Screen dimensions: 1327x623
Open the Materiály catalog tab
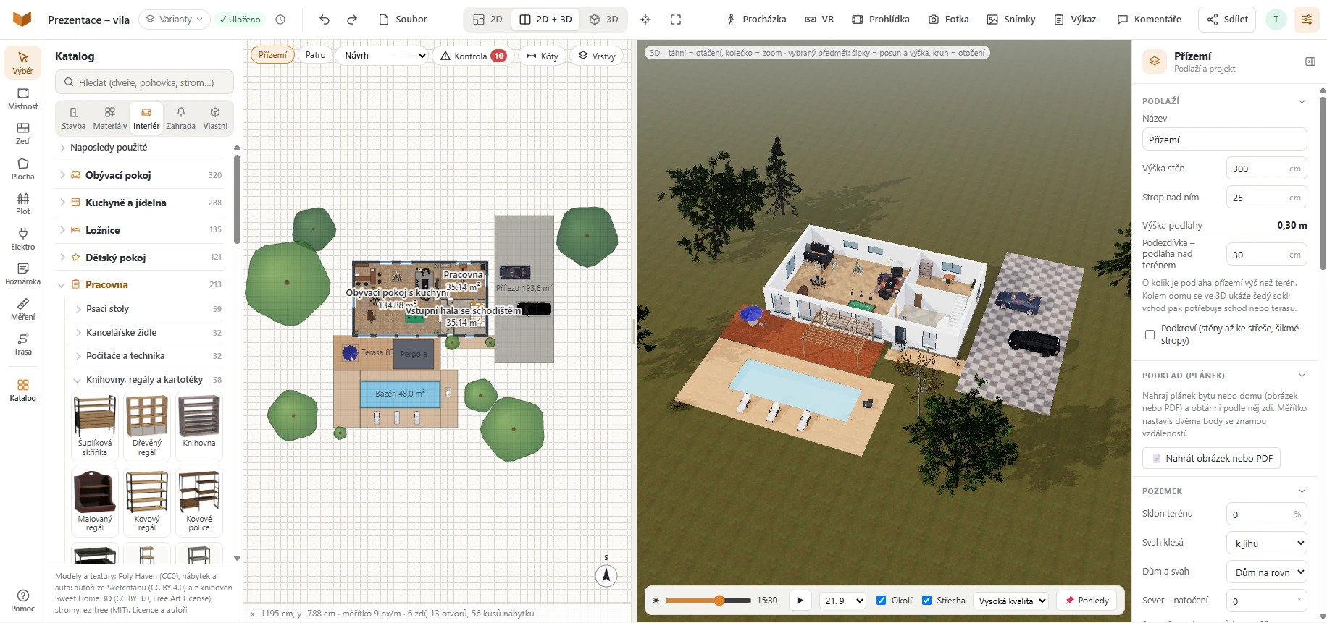pos(110,118)
